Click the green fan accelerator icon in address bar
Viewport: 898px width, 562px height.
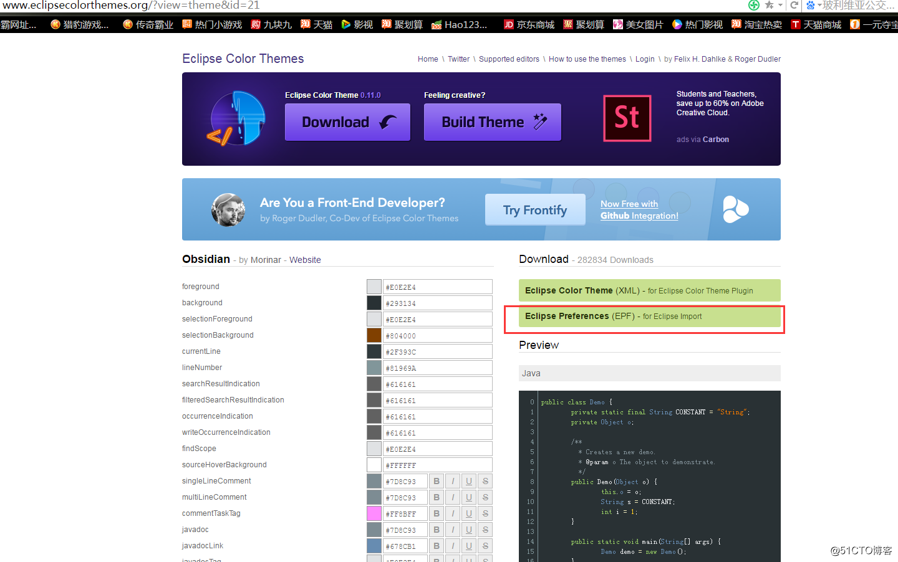[754, 5]
